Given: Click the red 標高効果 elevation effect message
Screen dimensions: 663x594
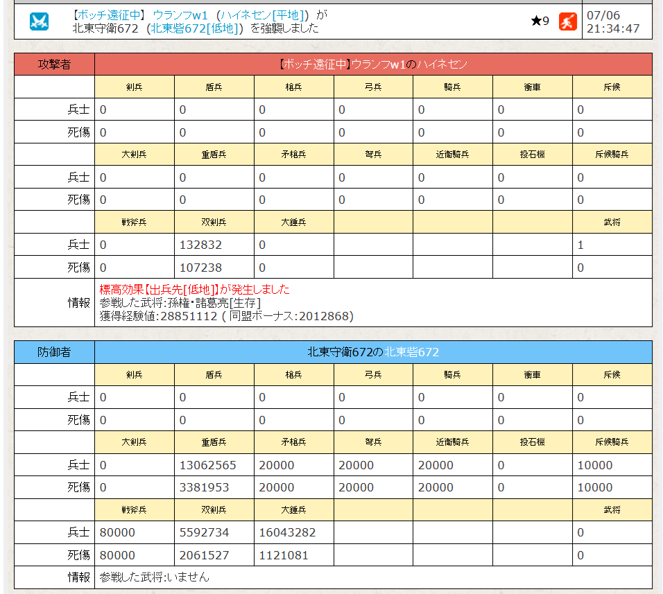Looking at the screenshot, I should pos(194,289).
